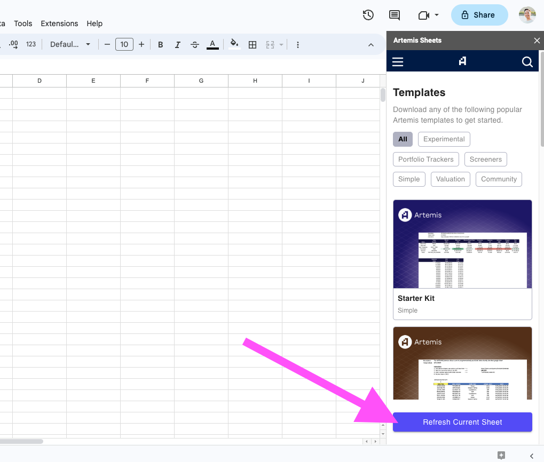This screenshot has height=462, width=544.
Task: Collapse side panel with left chevron
Action: (x=532, y=456)
